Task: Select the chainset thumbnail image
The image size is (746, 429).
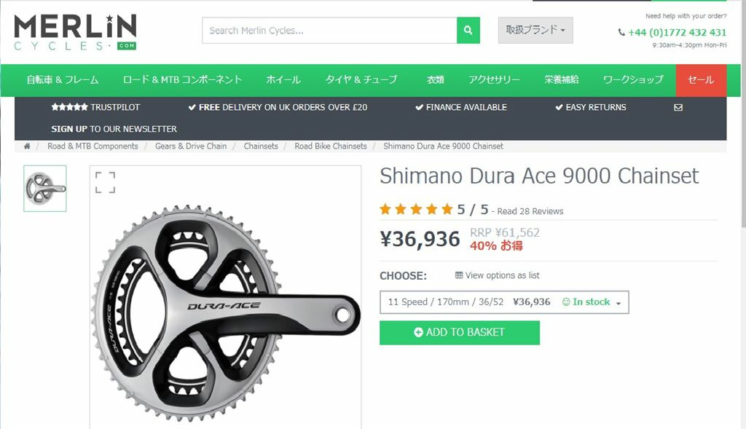Action: pyautogui.click(x=45, y=189)
